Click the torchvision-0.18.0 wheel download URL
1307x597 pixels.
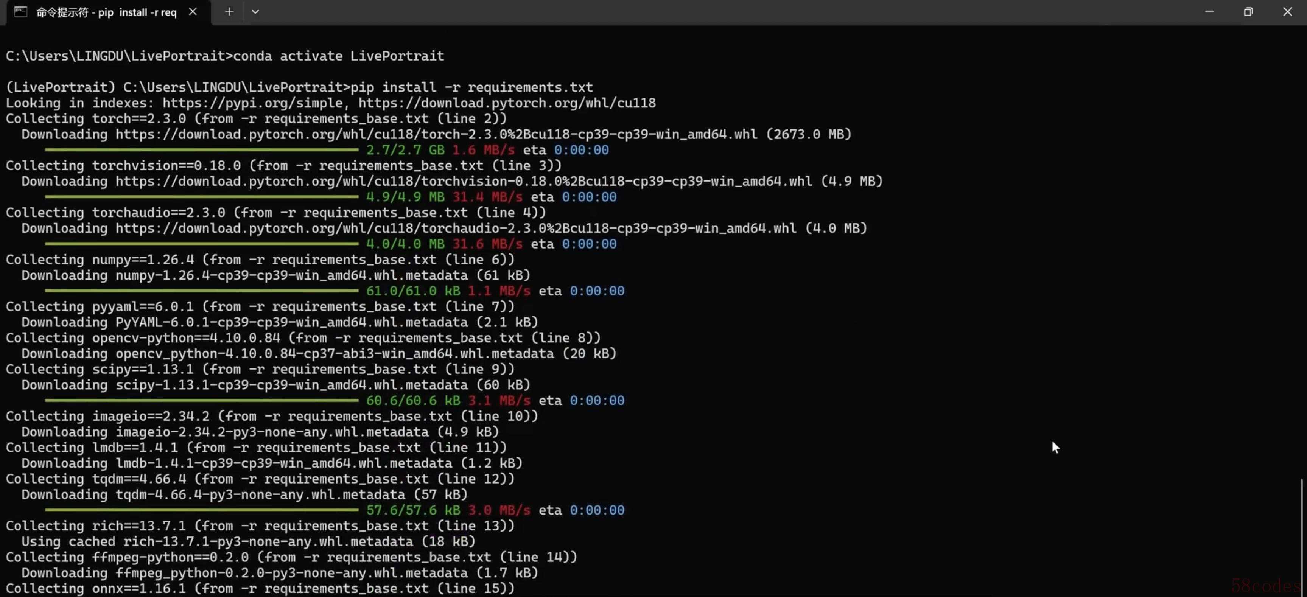[464, 181]
